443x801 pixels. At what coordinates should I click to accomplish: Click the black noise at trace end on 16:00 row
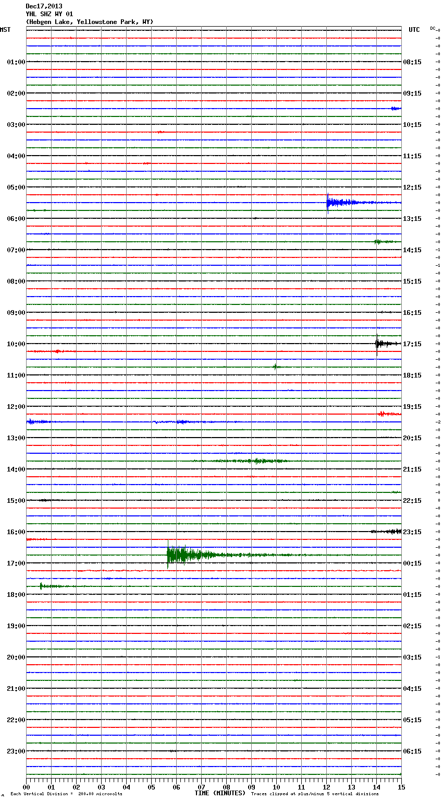click(x=387, y=532)
